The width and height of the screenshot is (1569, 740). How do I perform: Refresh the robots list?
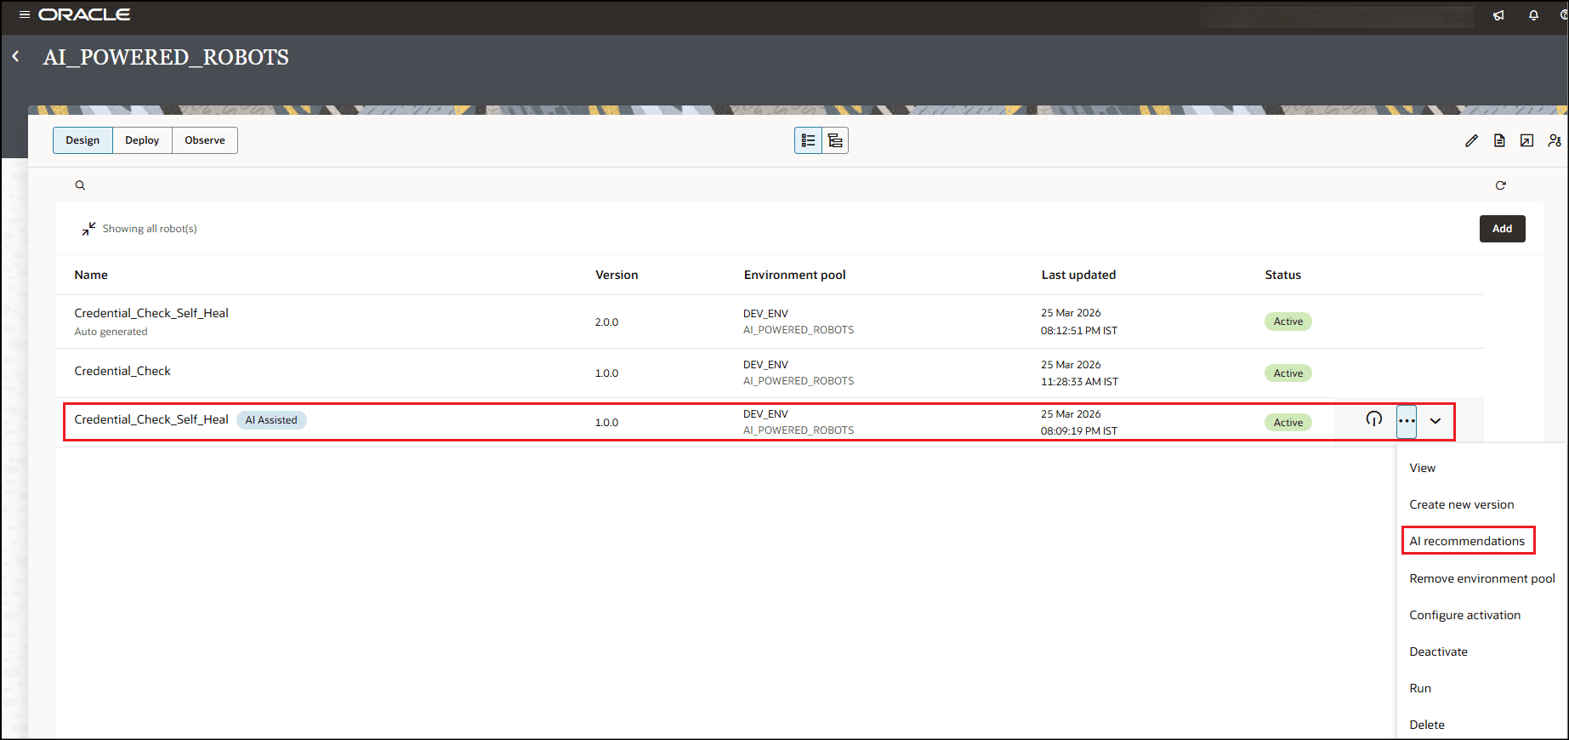pyautogui.click(x=1501, y=185)
